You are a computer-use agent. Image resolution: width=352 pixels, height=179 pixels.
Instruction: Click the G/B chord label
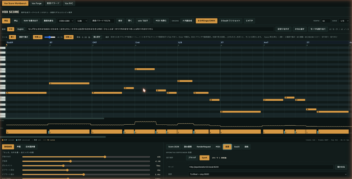point(180,42)
